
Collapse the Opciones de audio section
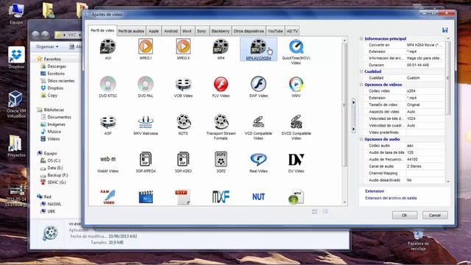click(361, 139)
